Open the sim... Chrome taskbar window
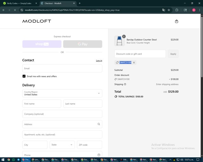Screen dimensions: 203x162 36,160
